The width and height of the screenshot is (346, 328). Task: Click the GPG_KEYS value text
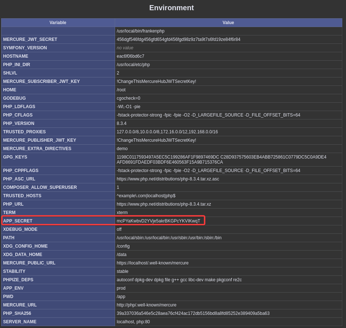(x=221, y=160)
